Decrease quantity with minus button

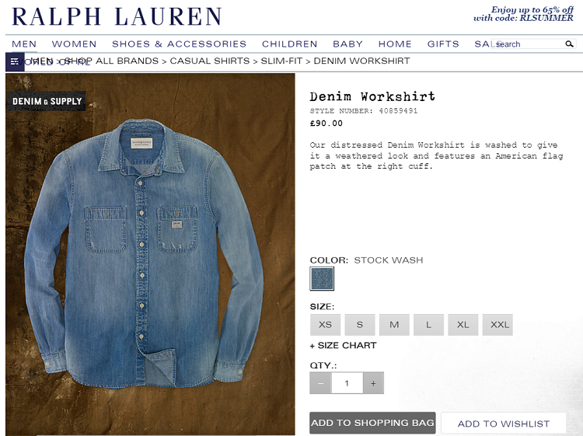click(x=320, y=383)
